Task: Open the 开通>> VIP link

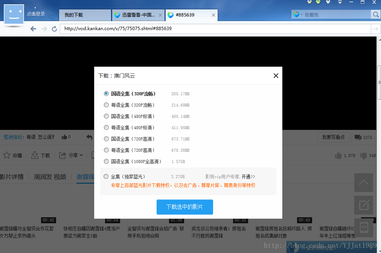Action: (x=248, y=177)
